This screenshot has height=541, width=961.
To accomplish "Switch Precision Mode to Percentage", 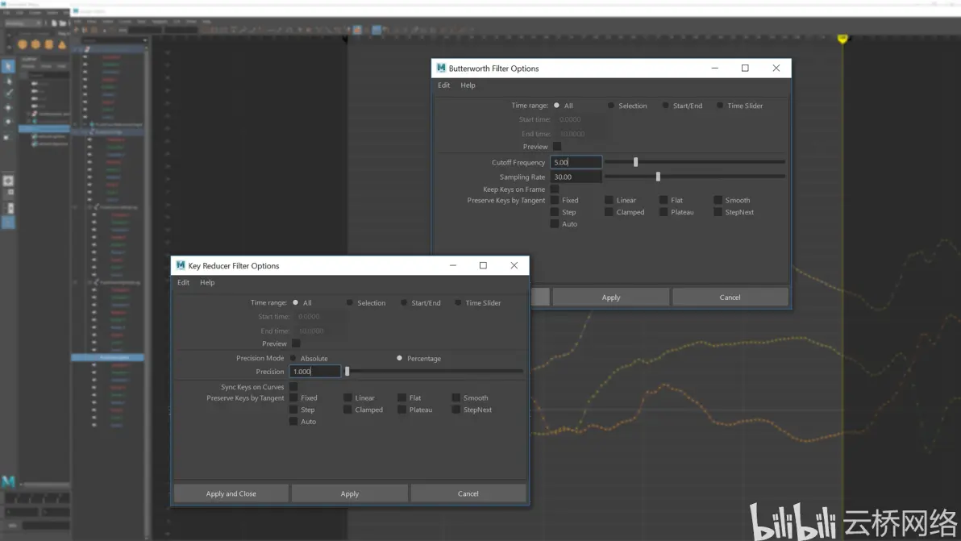I will [x=400, y=359].
